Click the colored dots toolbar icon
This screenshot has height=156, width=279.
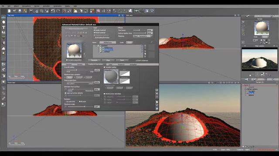(92, 11)
